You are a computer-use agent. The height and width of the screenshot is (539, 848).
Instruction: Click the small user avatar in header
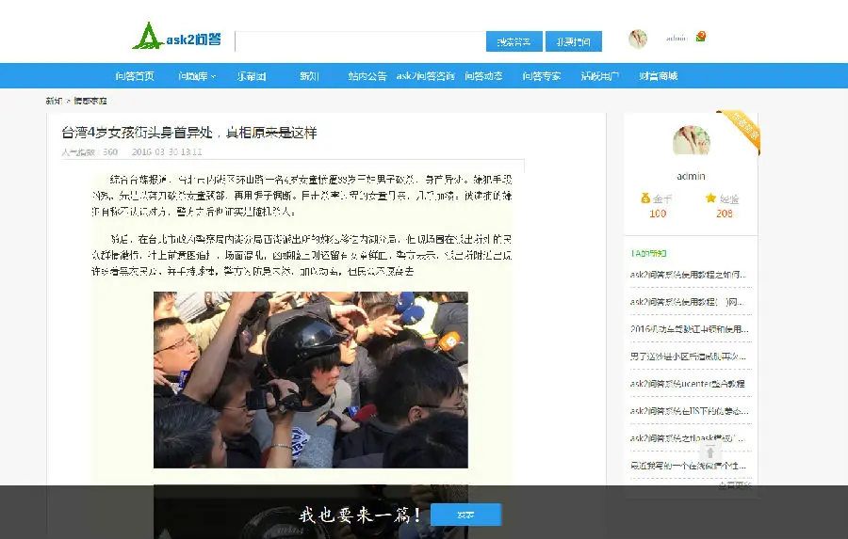click(x=638, y=39)
